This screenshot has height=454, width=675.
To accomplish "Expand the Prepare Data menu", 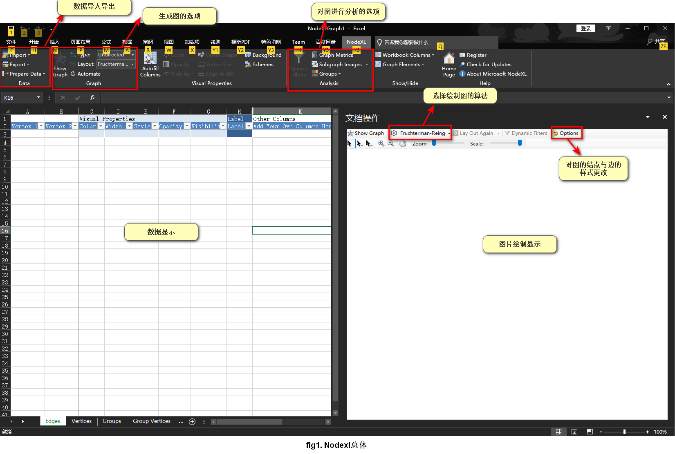I will (x=24, y=74).
